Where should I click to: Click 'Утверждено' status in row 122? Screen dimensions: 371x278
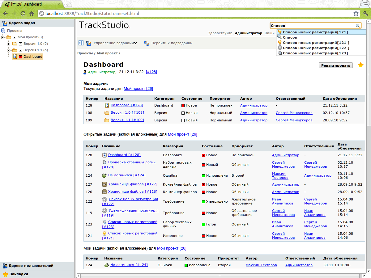[217, 201]
